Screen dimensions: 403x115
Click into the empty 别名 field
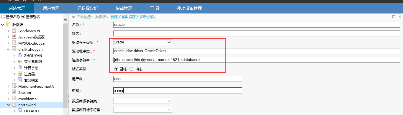pyautogui.click(x=257, y=33)
